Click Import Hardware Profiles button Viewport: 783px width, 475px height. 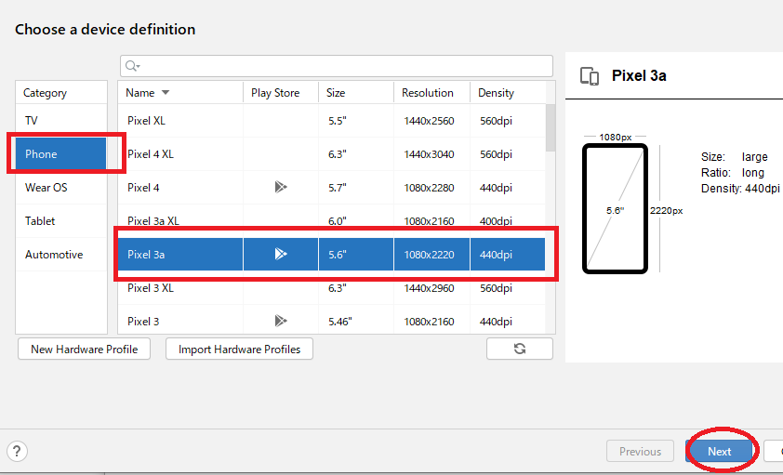(x=239, y=349)
